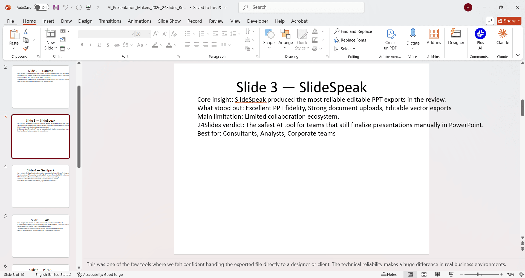
Task: Click the Copy icon
Action: [x=26, y=40]
